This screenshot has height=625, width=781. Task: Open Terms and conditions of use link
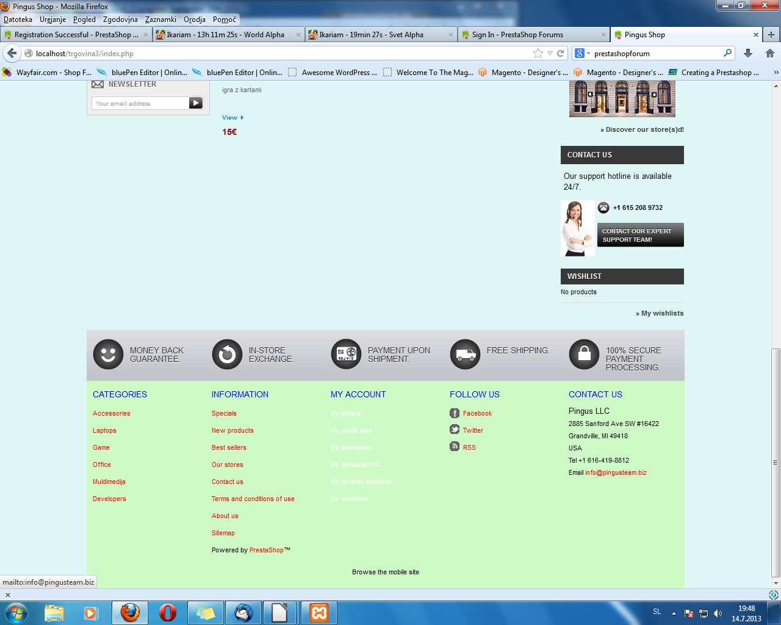pyautogui.click(x=253, y=499)
